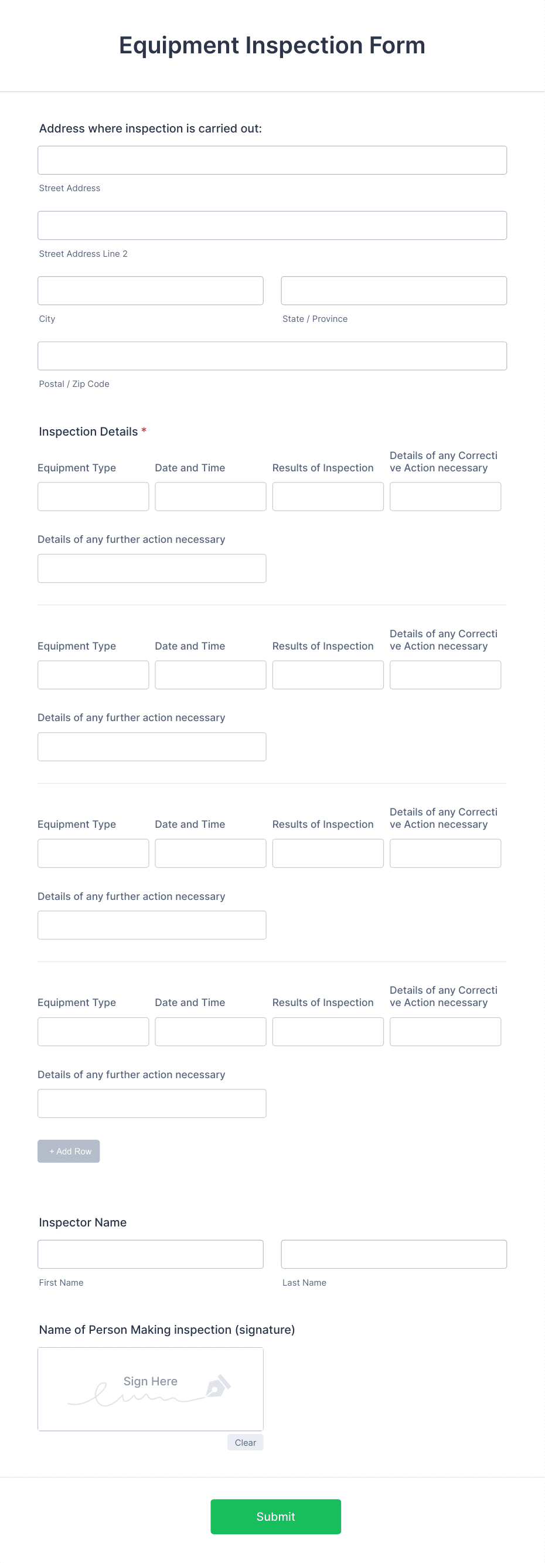Click second row Equipment Type field
The image size is (545, 1563).
[93, 675]
